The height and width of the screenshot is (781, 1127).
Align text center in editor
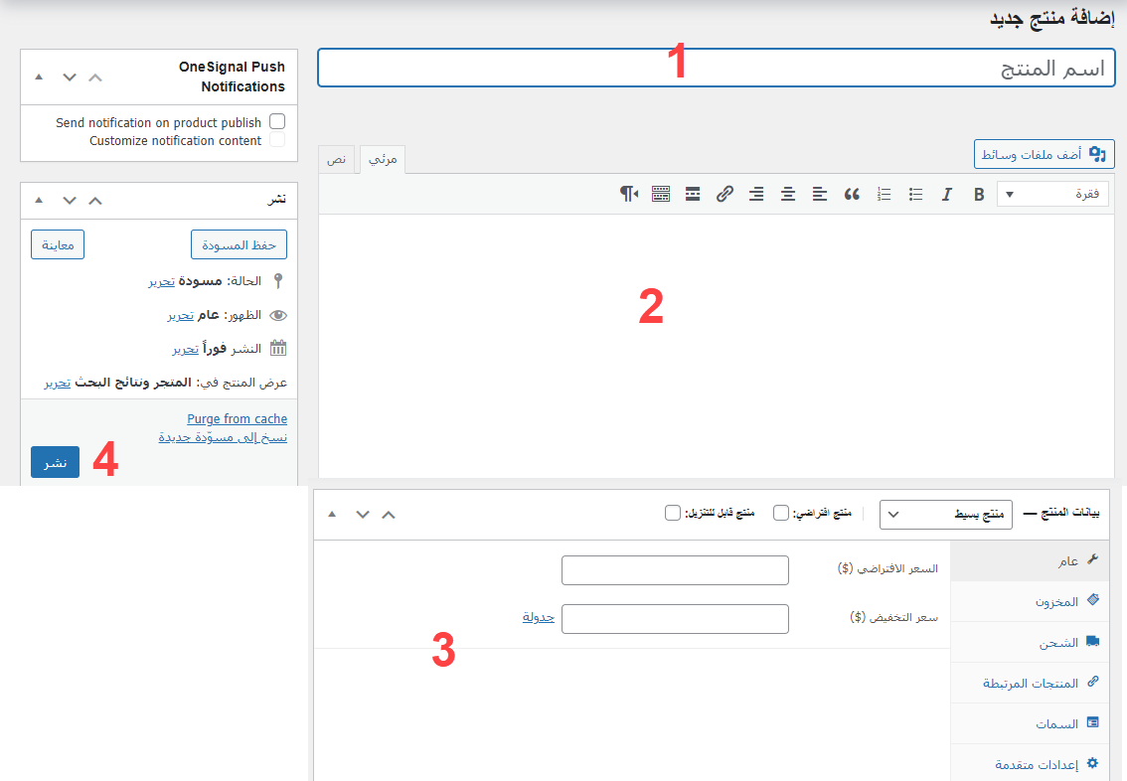pyautogui.click(x=788, y=194)
